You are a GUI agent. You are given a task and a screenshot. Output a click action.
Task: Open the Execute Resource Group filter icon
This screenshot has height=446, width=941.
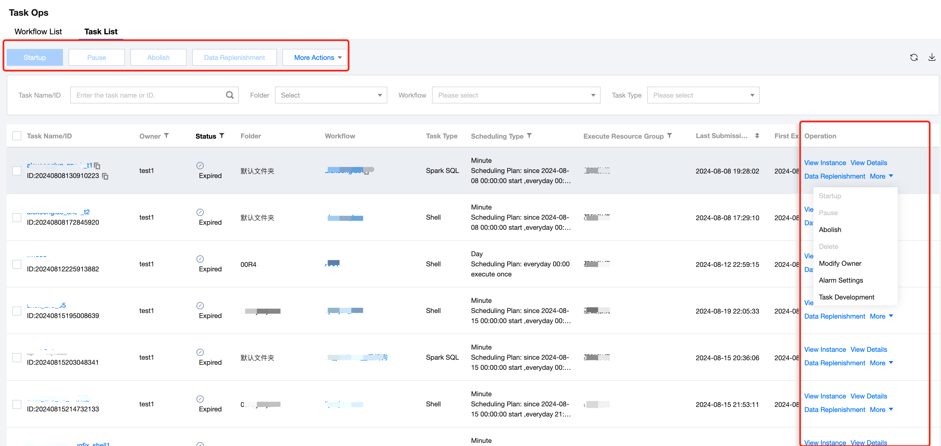(669, 136)
